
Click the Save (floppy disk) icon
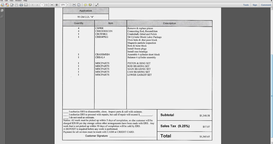[17, 5]
